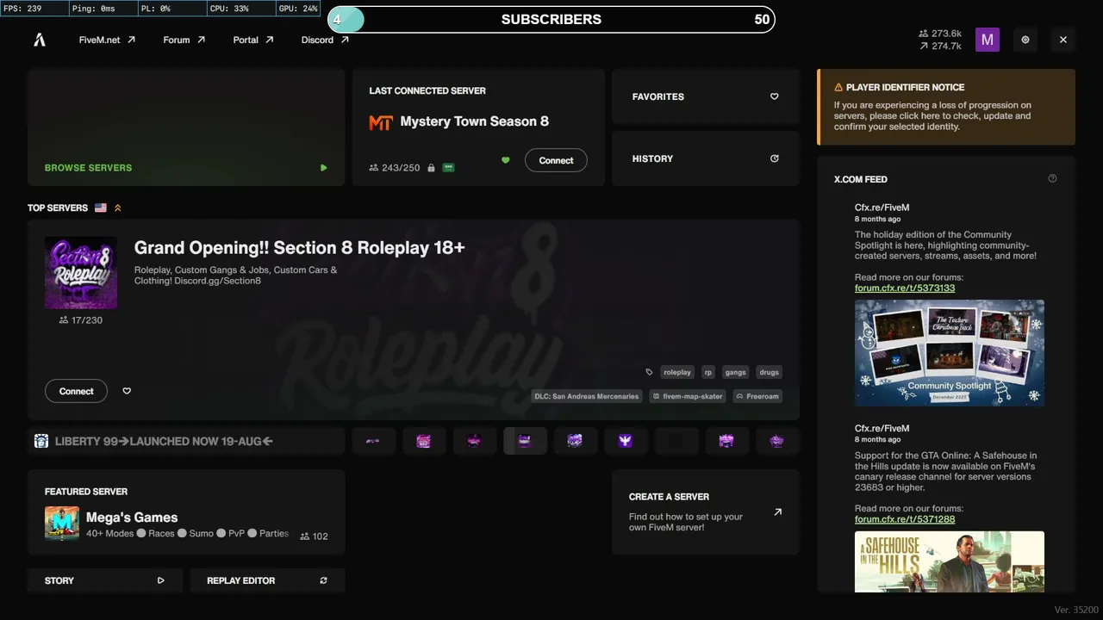Screen dimensions: 1103x620
Task: Open the Mega's Games featured server
Action: coord(186,512)
